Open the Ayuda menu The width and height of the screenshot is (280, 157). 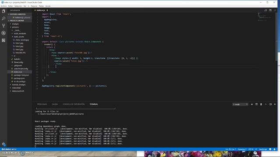(48, 6)
